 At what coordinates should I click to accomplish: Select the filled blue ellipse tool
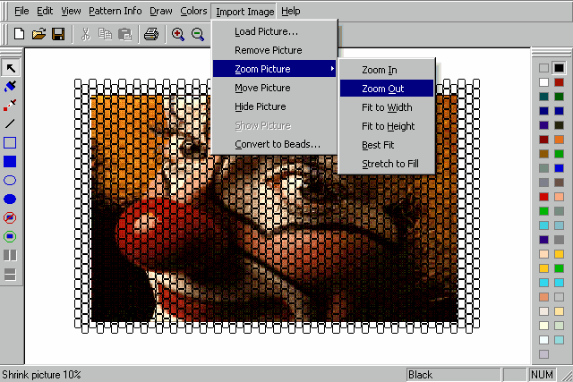(x=10, y=199)
